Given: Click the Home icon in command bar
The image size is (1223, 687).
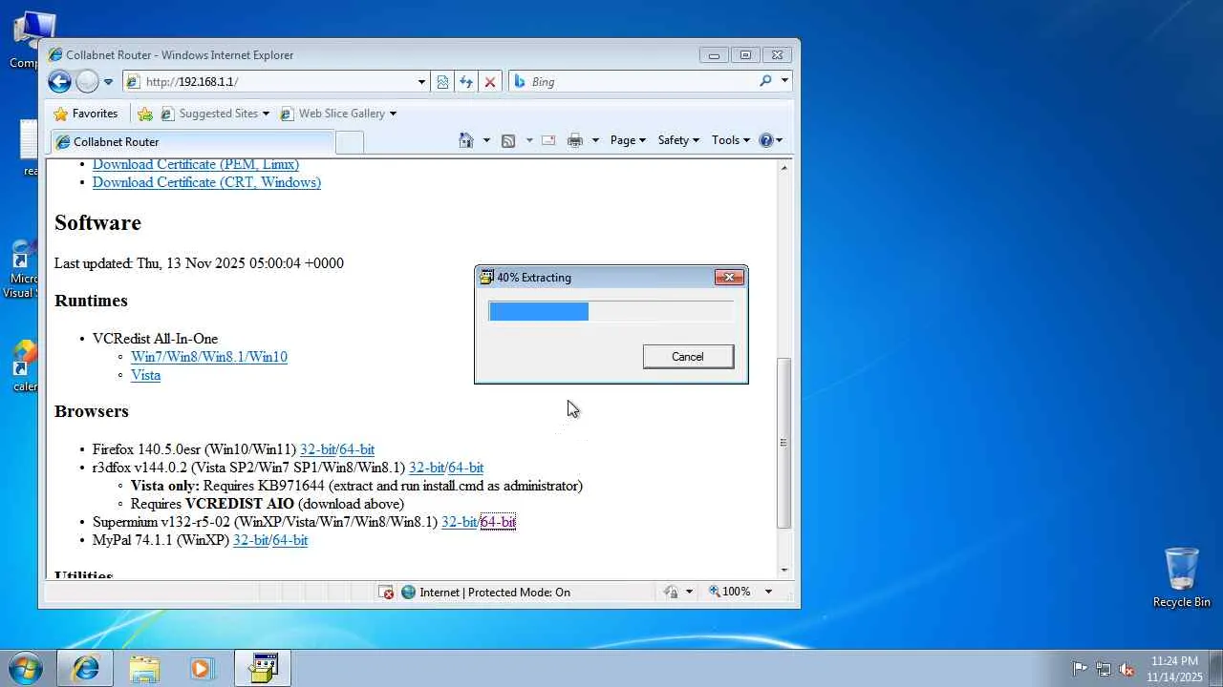Looking at the screenshot, I should click(466, 140).
